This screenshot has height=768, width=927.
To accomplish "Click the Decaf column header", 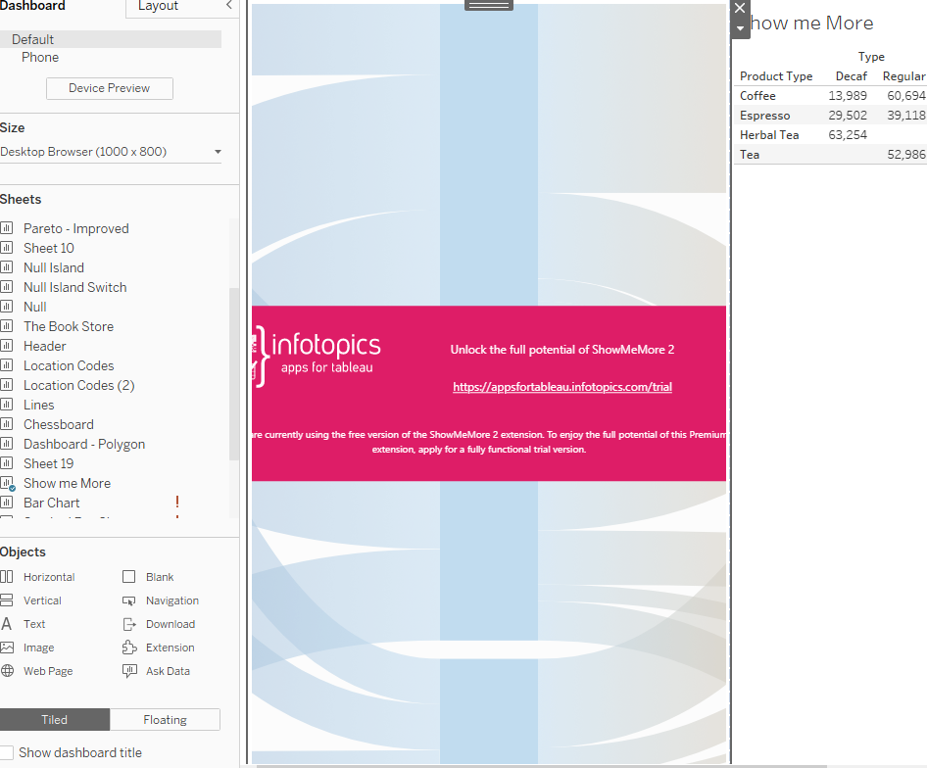I will (x=851, y=75).
